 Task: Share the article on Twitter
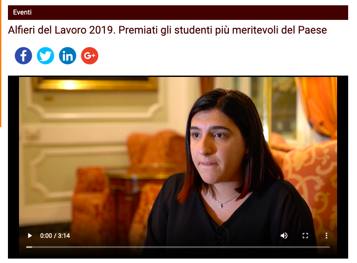[46, 56]
